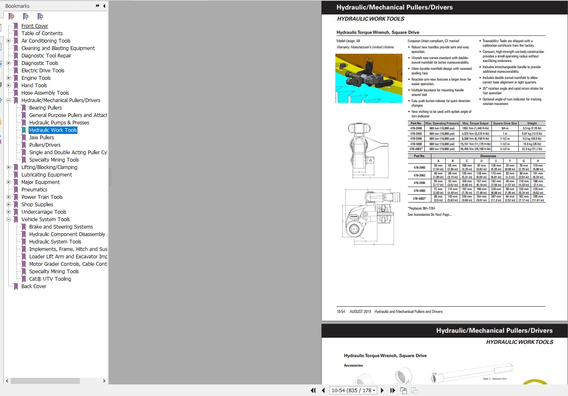Go back one page with previous page arrow

pyautogui.click(x=323, y=390)
